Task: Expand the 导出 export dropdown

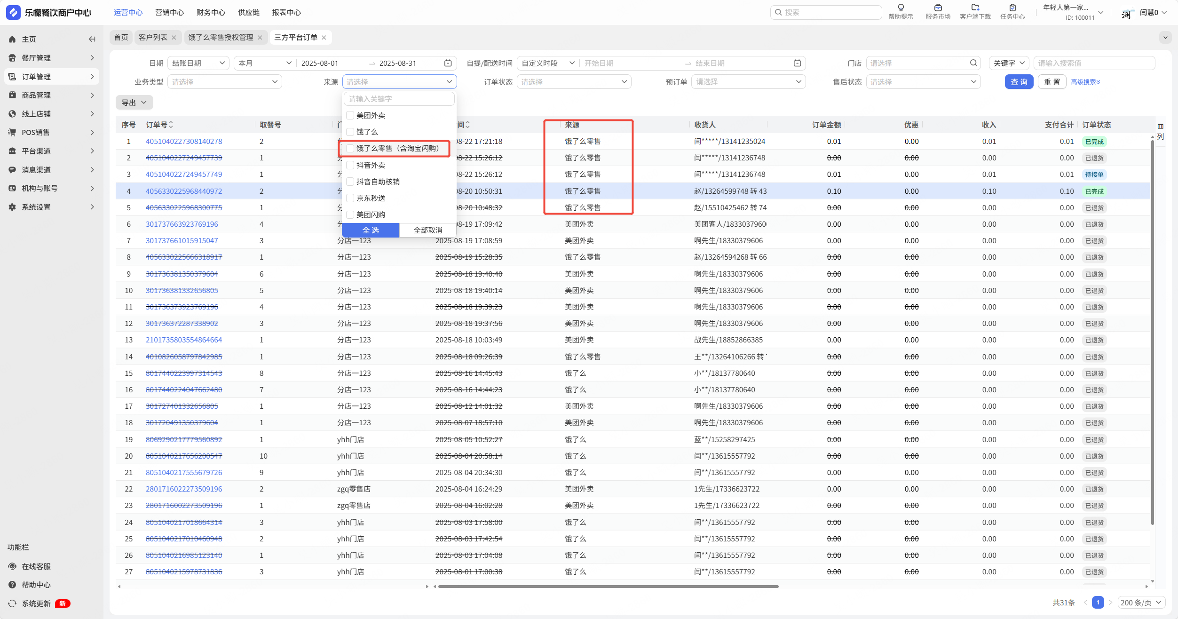Action: point(134,103)
